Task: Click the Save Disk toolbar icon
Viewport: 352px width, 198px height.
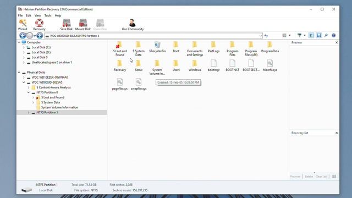Action: coord(67,25)
